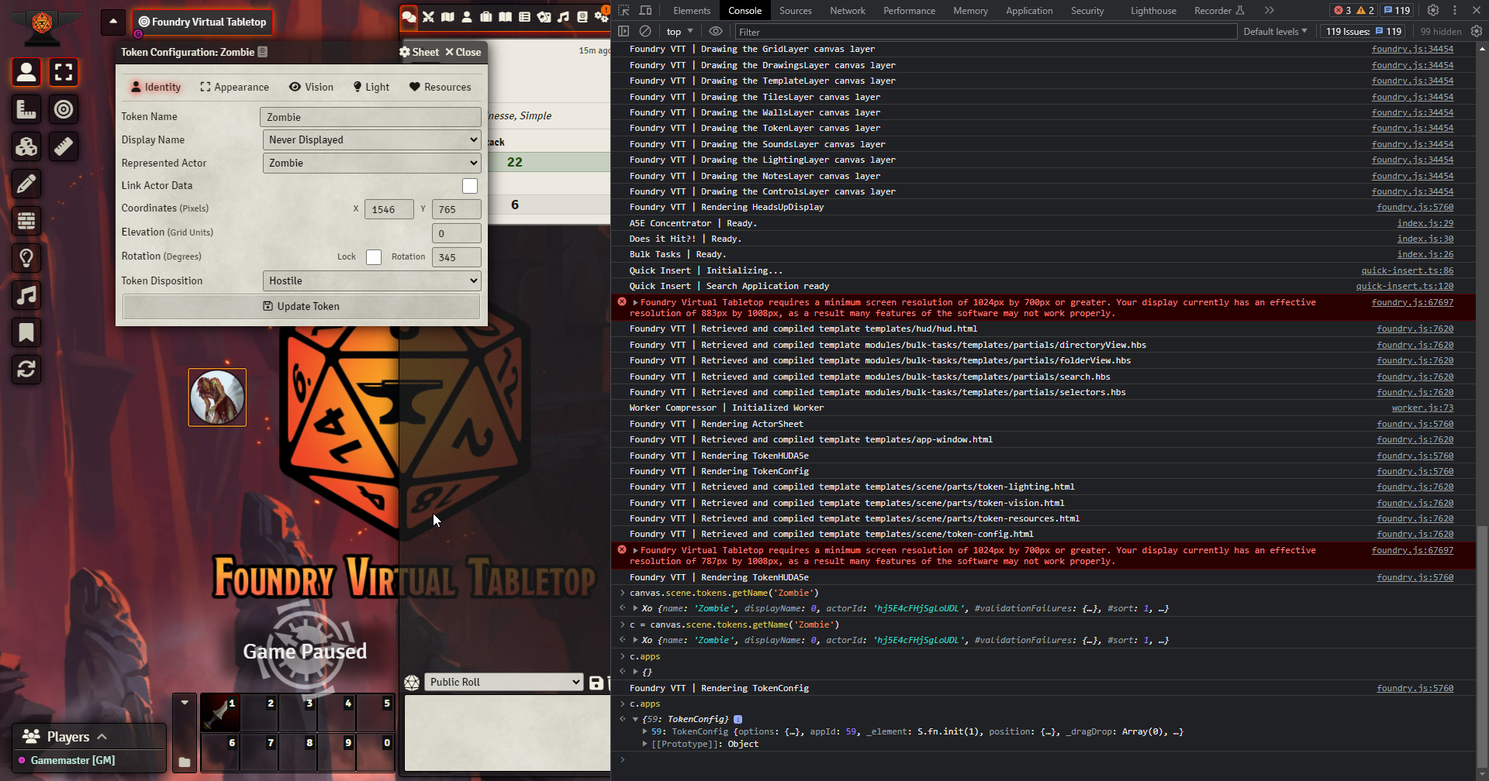Open the DevTools Sources tab

[x=796, y=11]
